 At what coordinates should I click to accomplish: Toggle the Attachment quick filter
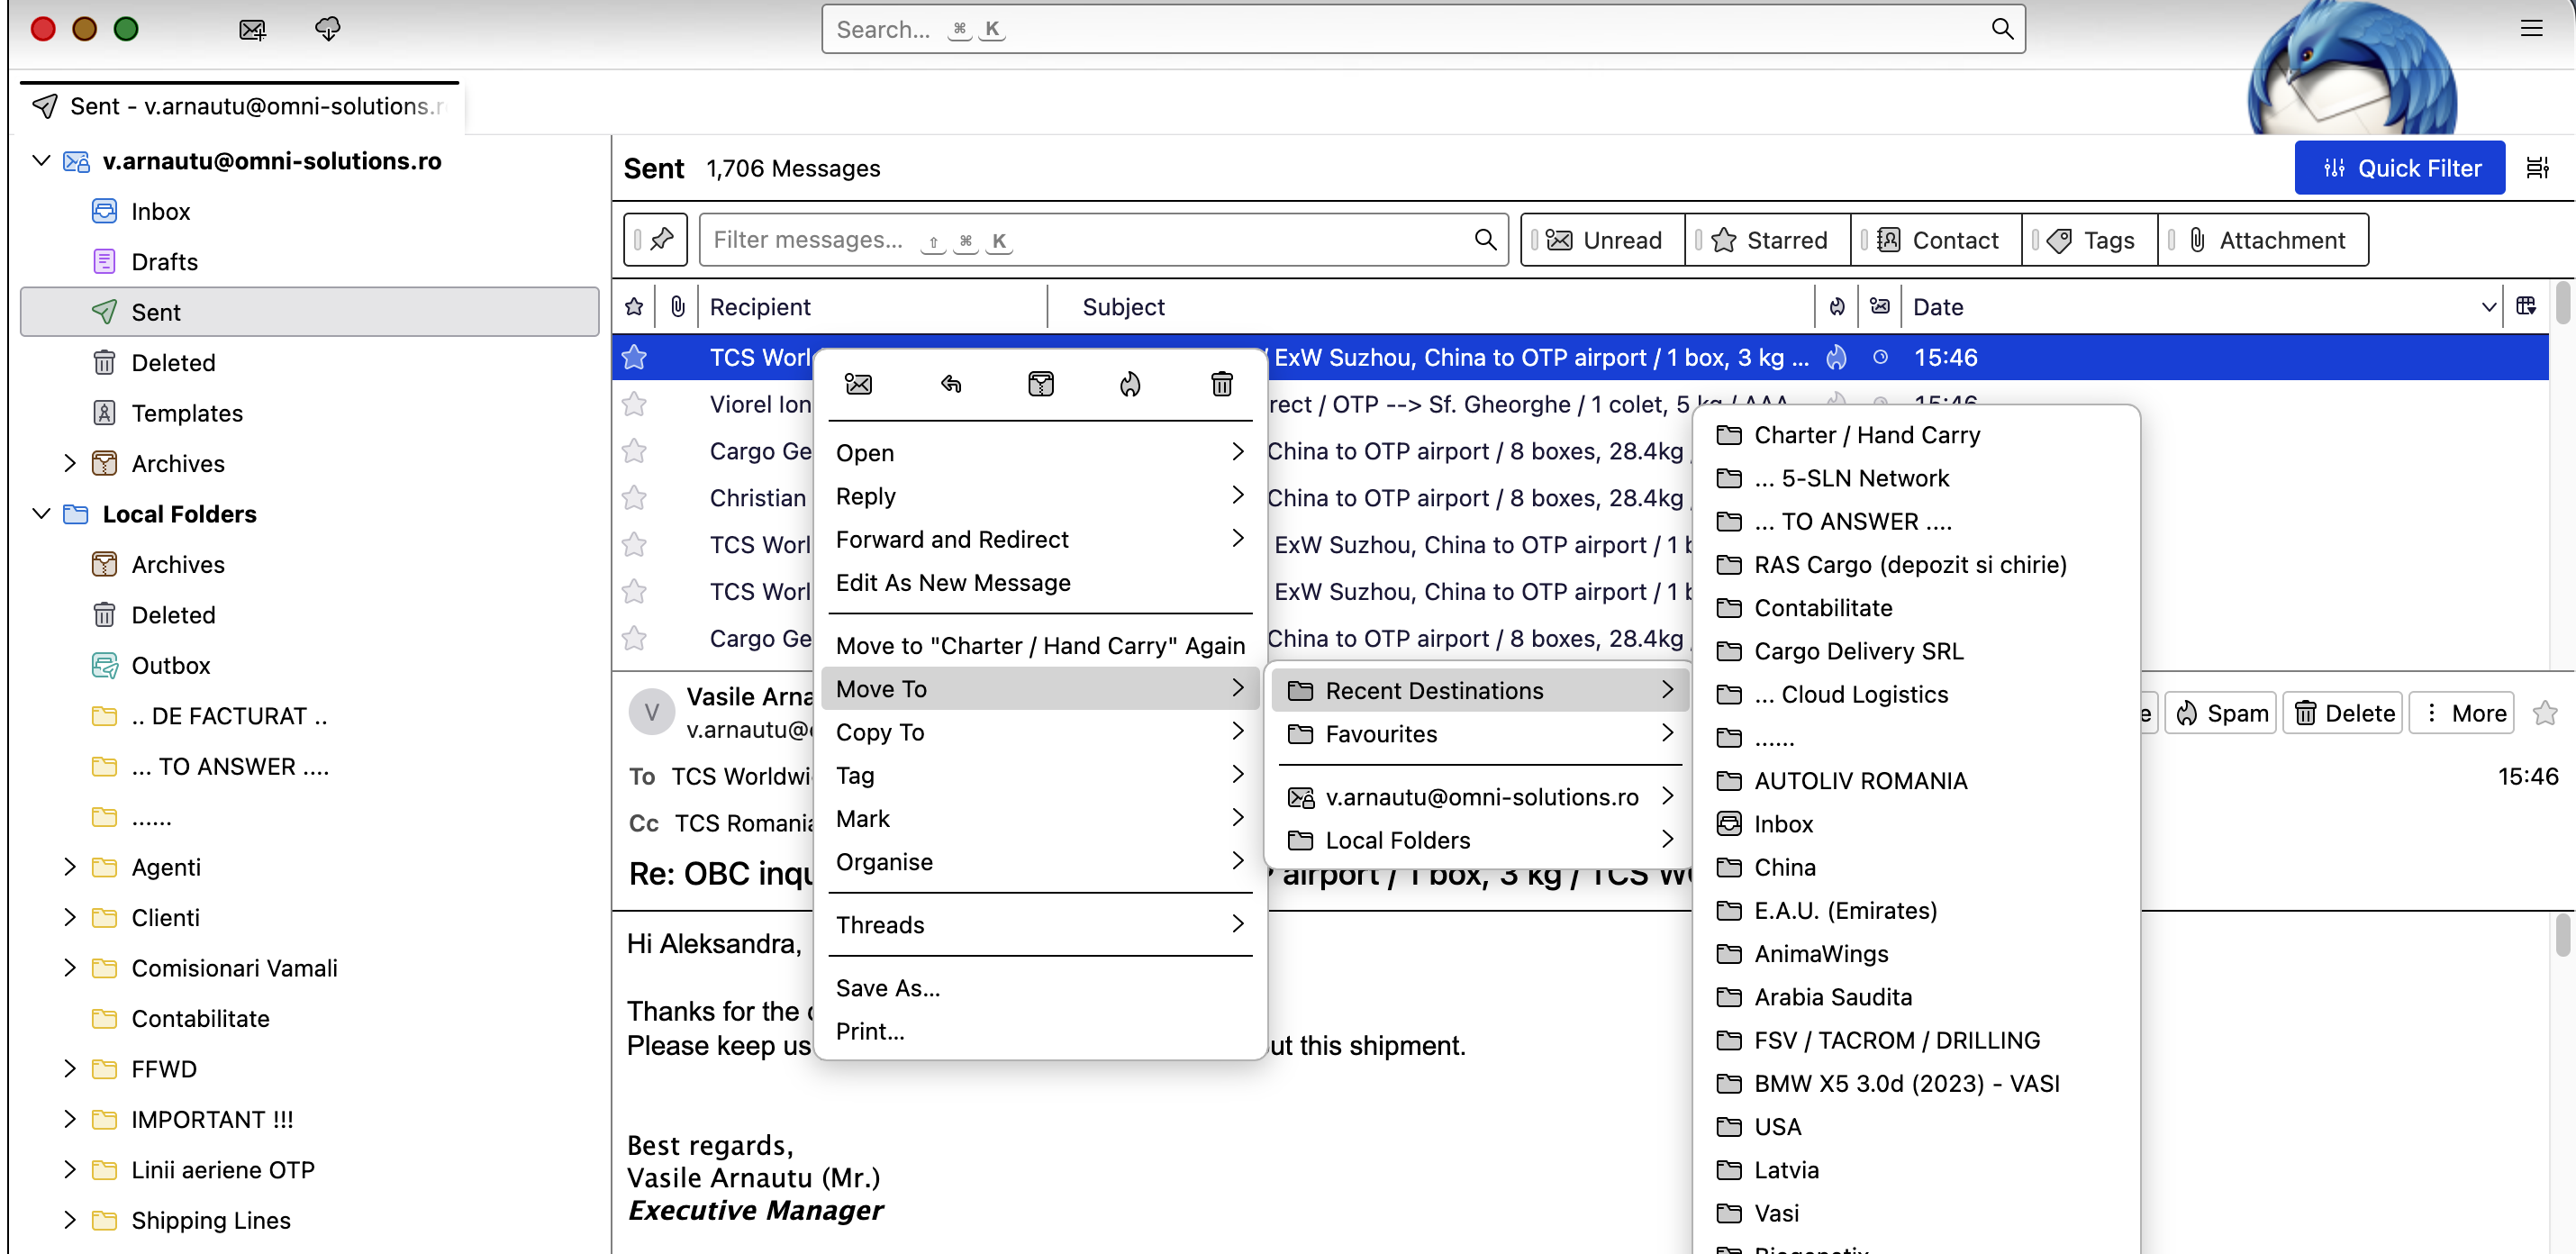pos(2265,240)
